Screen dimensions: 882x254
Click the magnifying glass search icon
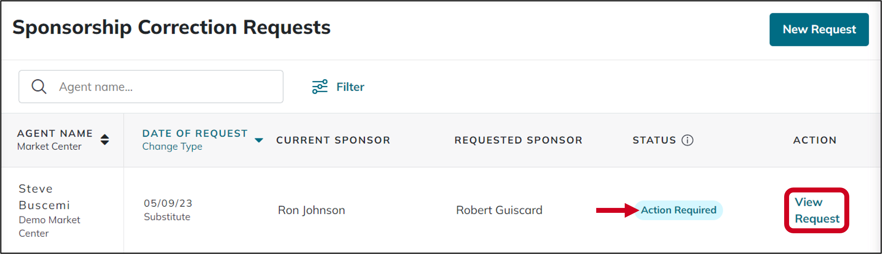click(39, 86)
